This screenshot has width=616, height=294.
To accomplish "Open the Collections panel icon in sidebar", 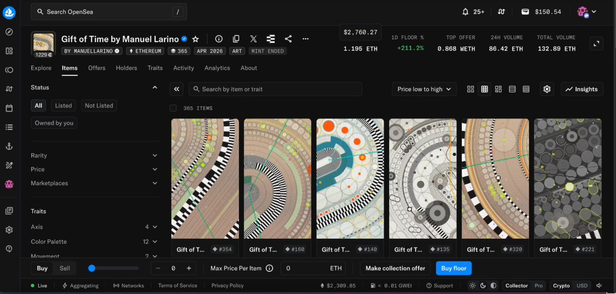I will coord(9,51).
